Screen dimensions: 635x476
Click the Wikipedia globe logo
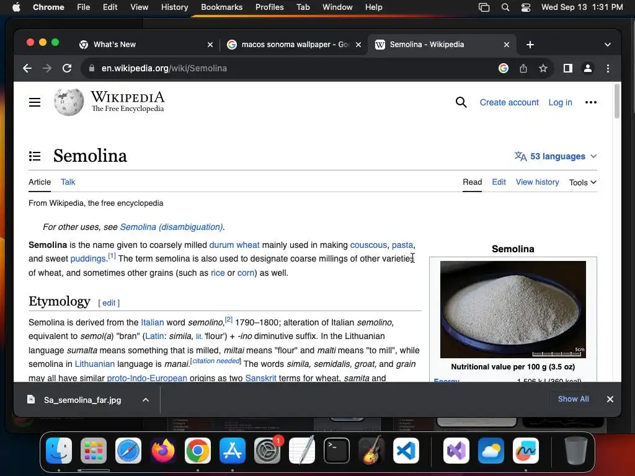tap(69, 102)
